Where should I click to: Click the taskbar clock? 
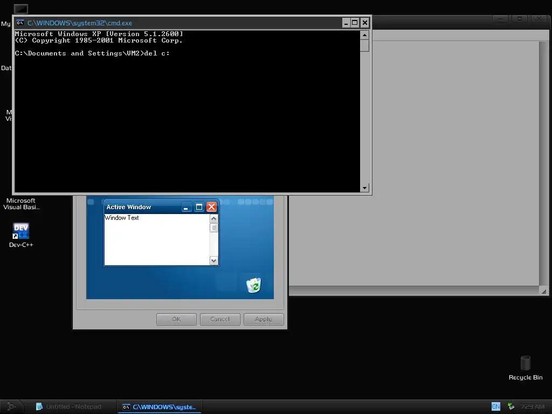[533, 406]
